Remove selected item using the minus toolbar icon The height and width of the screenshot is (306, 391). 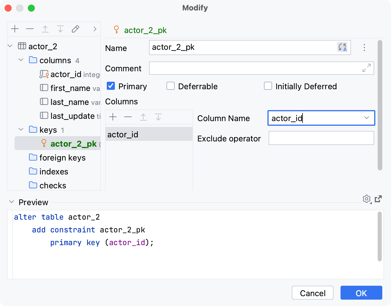(30, 29)
